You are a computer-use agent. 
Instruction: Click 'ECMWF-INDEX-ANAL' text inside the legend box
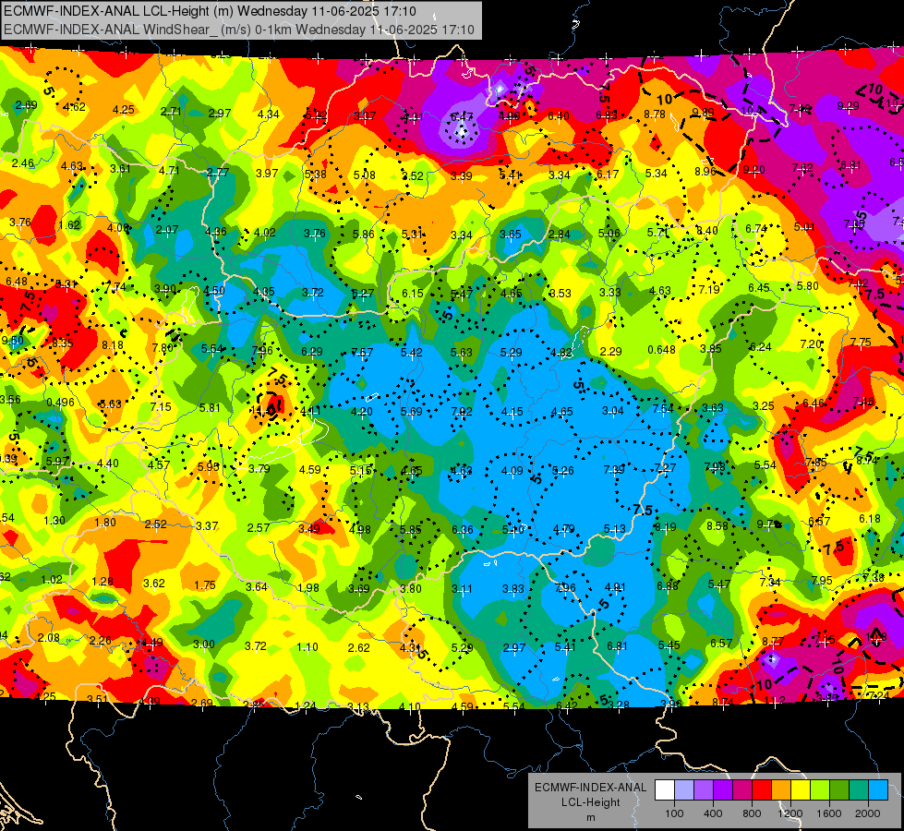(590, 788)
